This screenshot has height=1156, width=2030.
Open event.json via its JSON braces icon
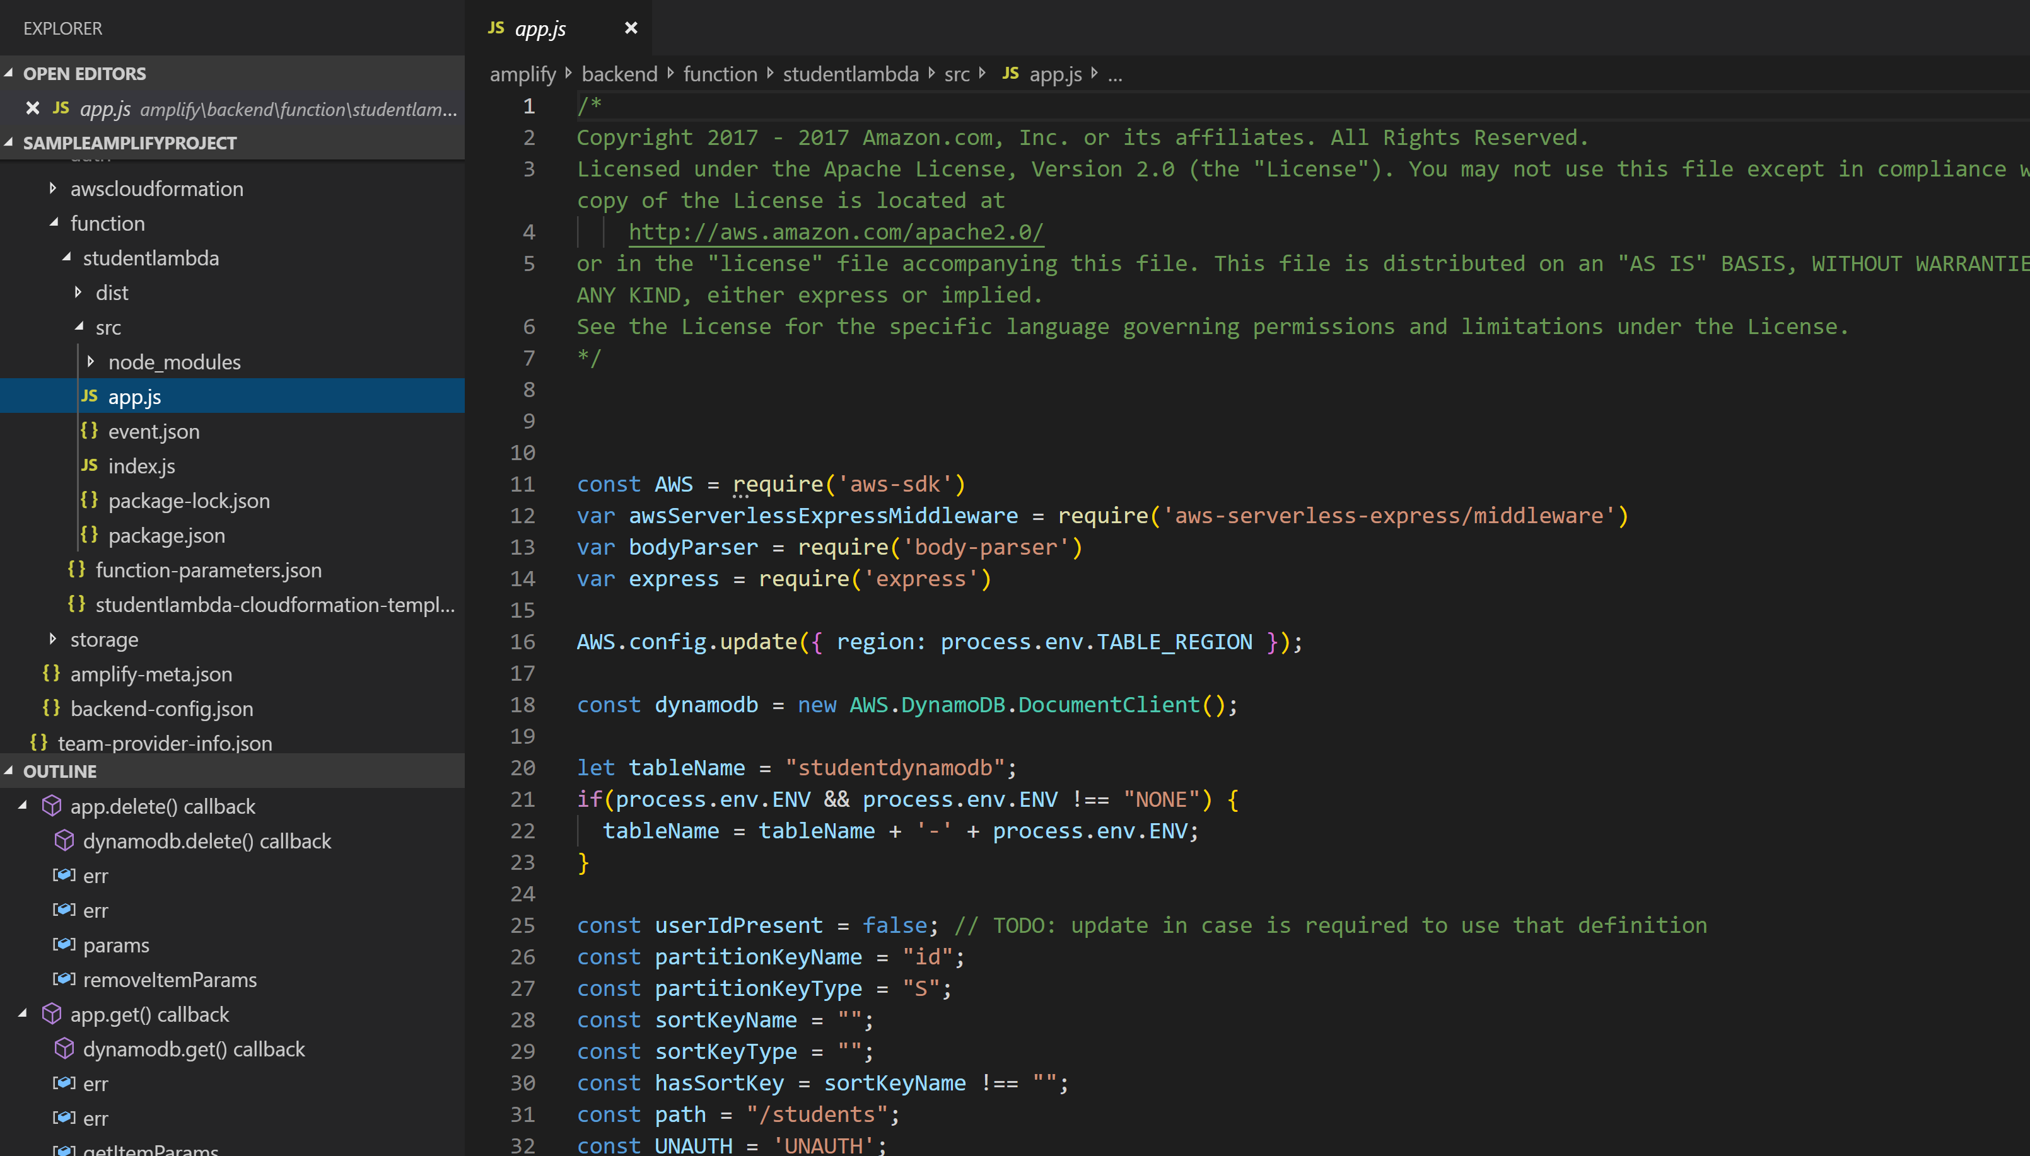[90, 431]
